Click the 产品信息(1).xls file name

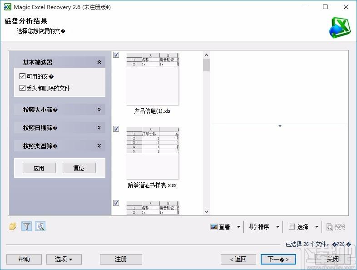[152, 111]
